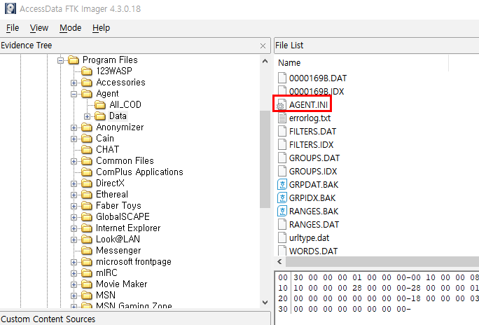Screen dimensions: 479x325
Task: Open the Mode menu
Action: 70,28
